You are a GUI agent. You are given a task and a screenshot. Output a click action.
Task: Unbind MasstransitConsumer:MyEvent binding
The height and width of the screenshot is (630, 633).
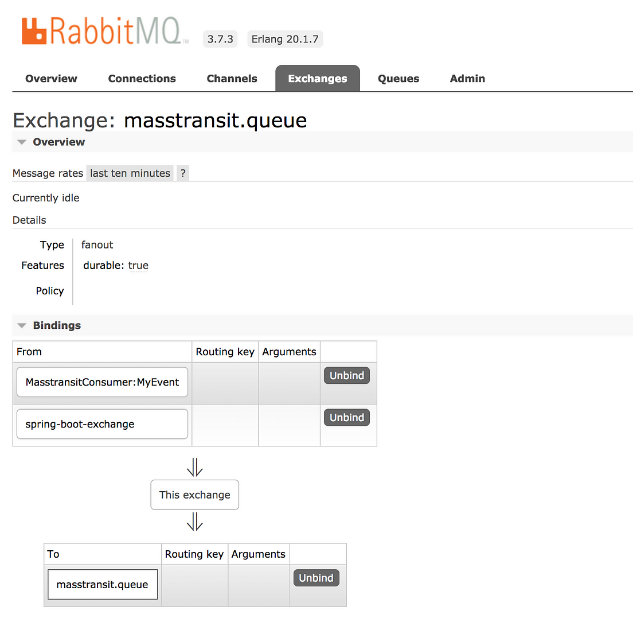coord(347,376)
